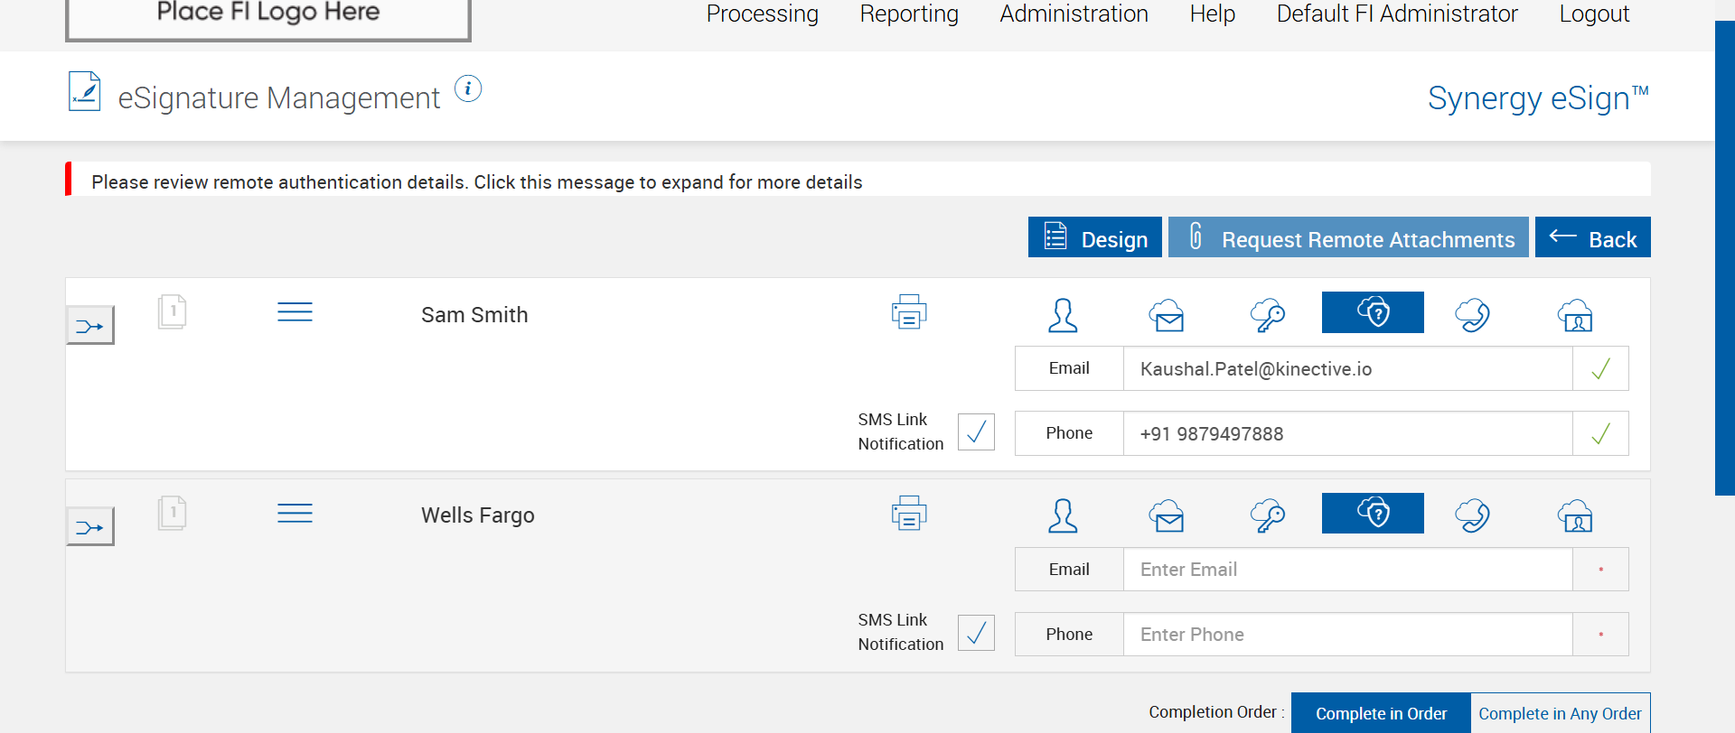This screenshot has height=733, width=1735.
Task: Expand Sam Smith's row with arrow button
Action: tap(90, 326)
